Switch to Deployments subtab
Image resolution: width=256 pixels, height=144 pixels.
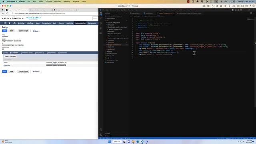(x=51, y=53)
